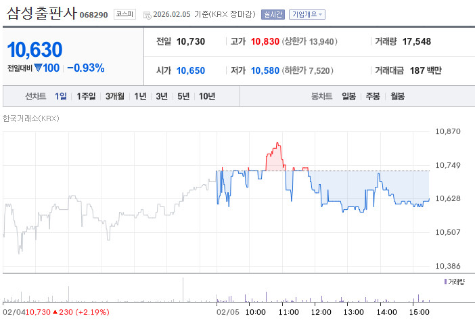Click the 실시간 badge button
The width and height of the screenshot is (475, 333).
[x=273, y=14]
